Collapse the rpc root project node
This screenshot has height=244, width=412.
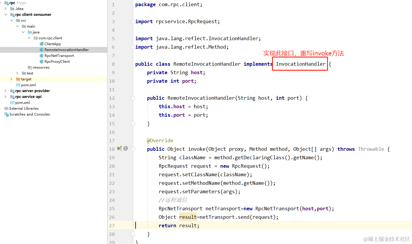(x=1, y=3)
